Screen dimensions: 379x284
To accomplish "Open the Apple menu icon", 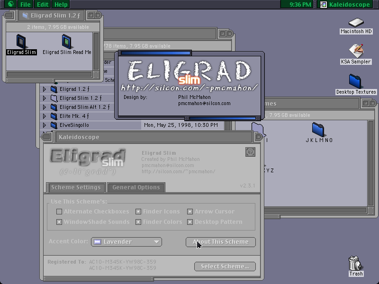I will pyautogui.click(x=10, y=4).
